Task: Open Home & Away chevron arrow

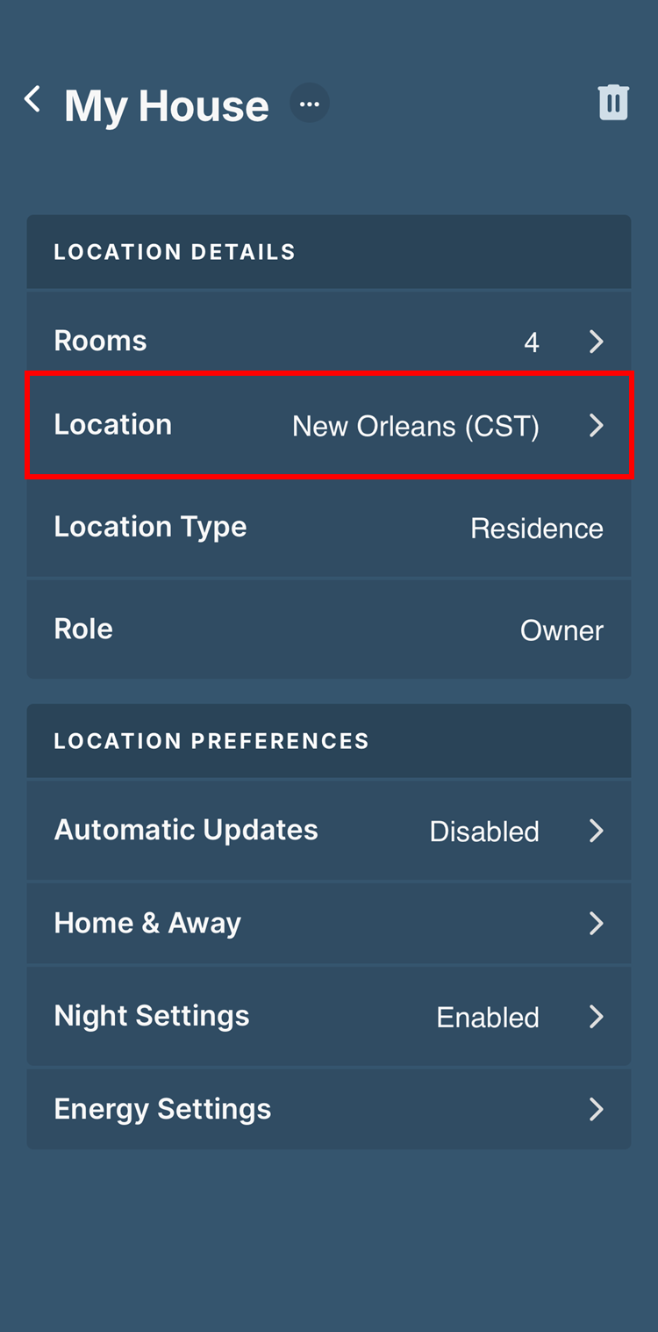Action: point(597,924)
